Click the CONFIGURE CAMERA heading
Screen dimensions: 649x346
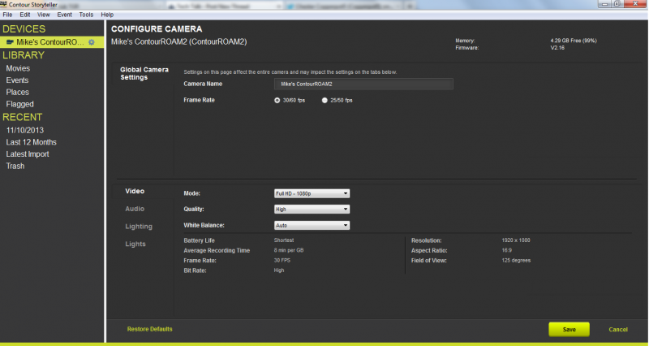[157, 29]
